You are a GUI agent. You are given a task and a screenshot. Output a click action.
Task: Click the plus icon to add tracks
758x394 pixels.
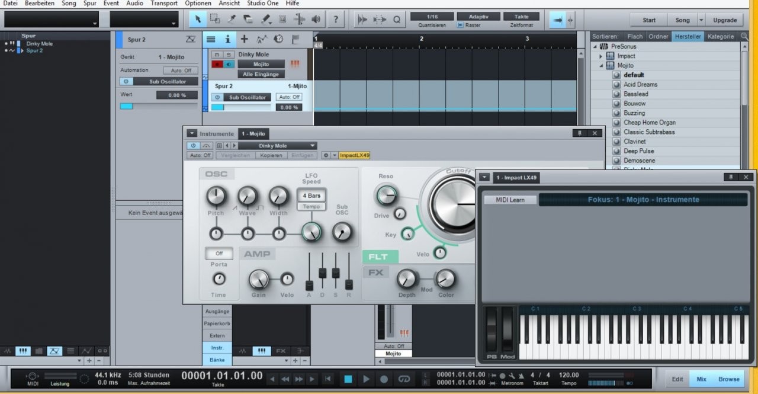click(x=244, y=40)
